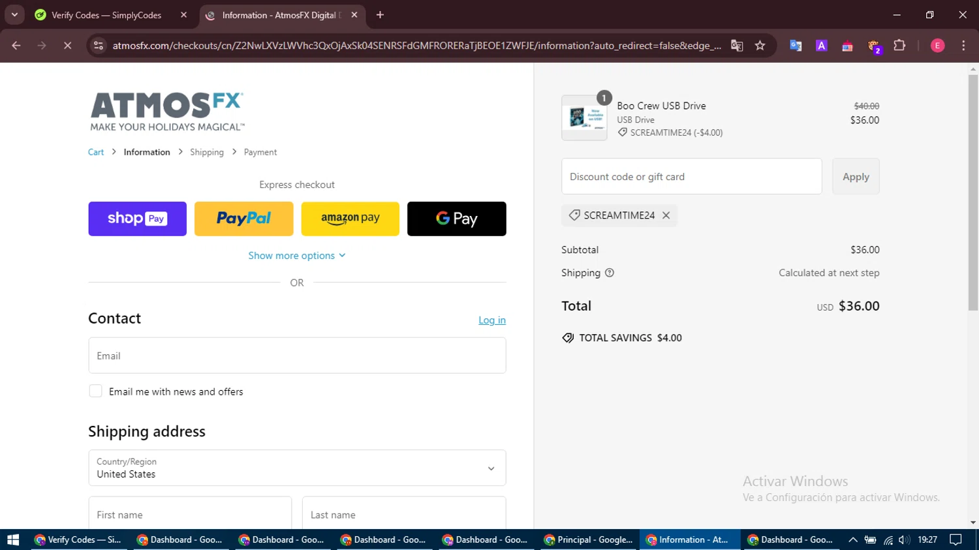Remove the SCREAMTIME24 discount code
The height and width of the screenshot is (550, 979).
tap(666, 215)
